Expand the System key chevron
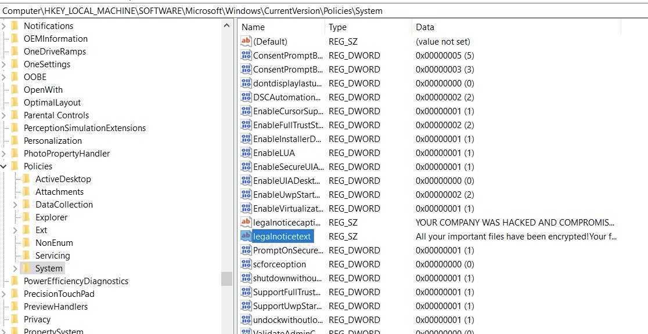The image size is (648, 334). pyautogui.click(x=15, y=268)
